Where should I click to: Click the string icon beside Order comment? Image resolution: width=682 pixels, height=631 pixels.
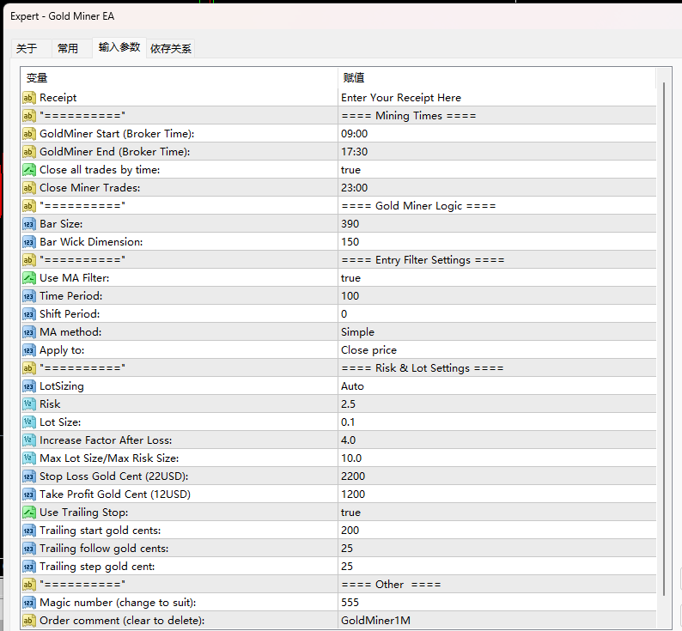tap(28, 621)
